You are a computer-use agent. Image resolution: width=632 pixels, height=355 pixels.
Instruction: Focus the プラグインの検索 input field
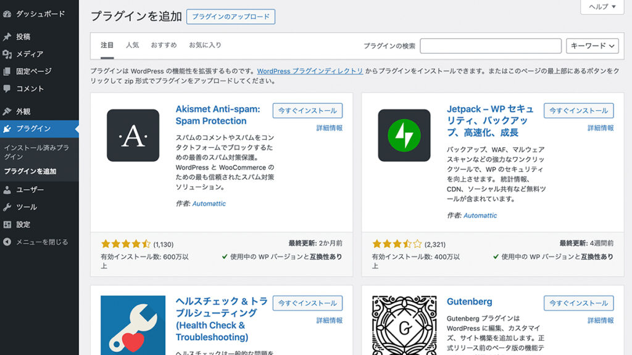(x=491, y=46)
